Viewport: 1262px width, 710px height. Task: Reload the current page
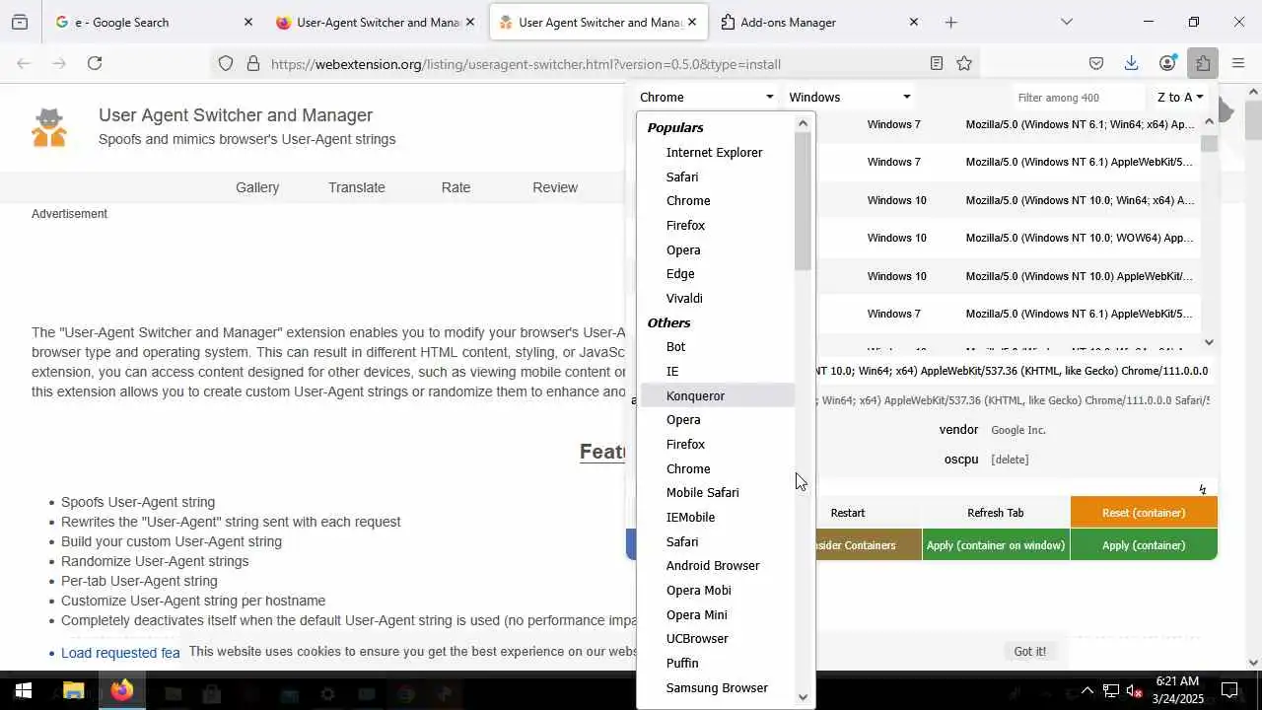coord(95,63)
